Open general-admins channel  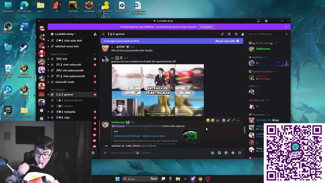pos(73,100)
